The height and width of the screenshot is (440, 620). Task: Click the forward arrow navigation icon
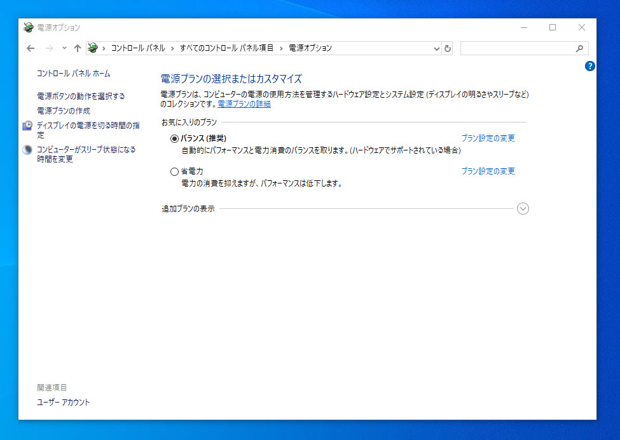point(50,48)
